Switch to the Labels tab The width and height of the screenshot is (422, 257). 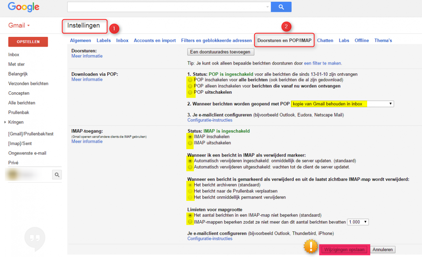click(x=104, y=40)
